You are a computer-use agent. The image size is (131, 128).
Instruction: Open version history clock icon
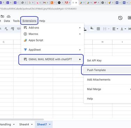tap(120, 18)
